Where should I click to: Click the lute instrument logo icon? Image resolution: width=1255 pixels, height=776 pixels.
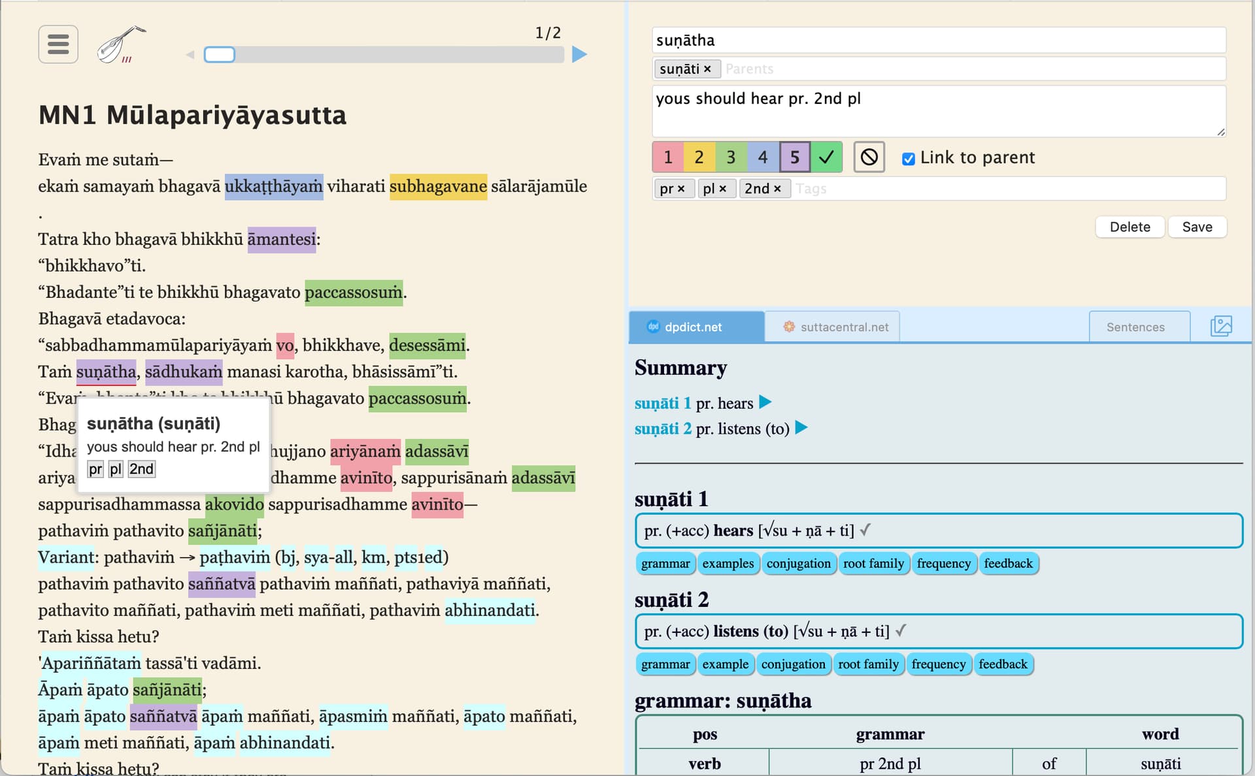[121, 44]
